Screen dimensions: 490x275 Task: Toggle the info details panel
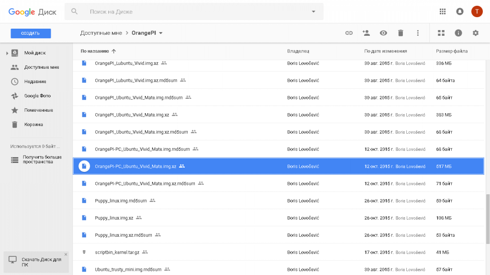point(458,33)
